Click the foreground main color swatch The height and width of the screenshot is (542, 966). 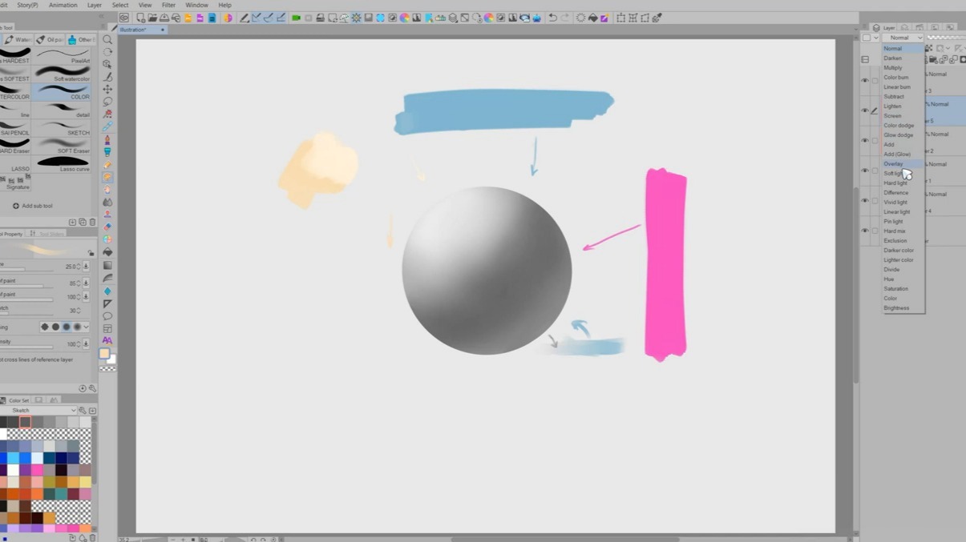click(104, 353)
